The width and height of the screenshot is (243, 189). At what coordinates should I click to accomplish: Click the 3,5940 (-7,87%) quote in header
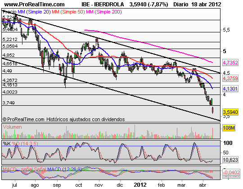(148, 4)
